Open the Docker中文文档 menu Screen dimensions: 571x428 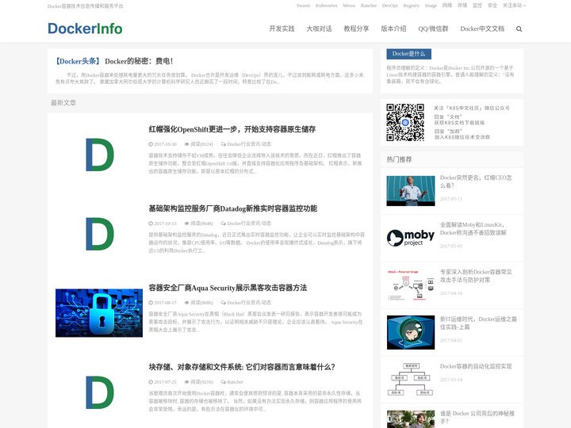[x=482, y=29]
